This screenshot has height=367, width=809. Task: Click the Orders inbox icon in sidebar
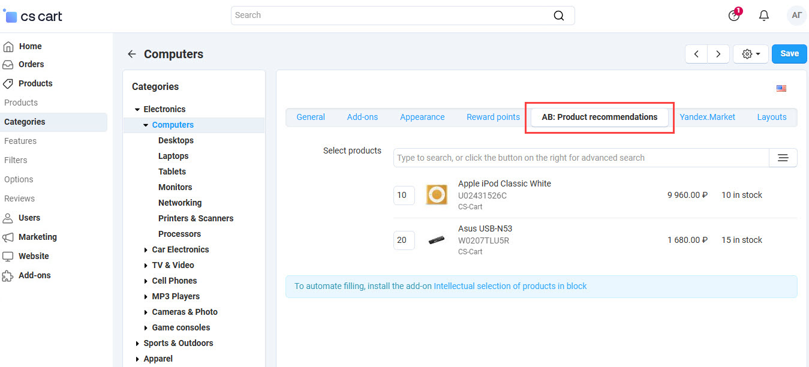point(8,64)
